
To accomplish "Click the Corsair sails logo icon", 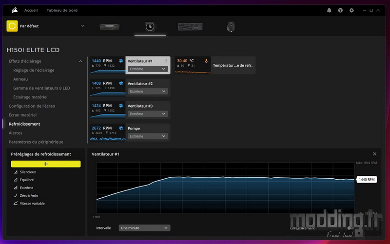I will coord(15,10).
